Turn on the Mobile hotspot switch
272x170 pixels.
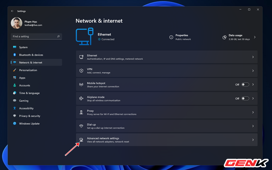pyautogui.click(x=245, y=84)
